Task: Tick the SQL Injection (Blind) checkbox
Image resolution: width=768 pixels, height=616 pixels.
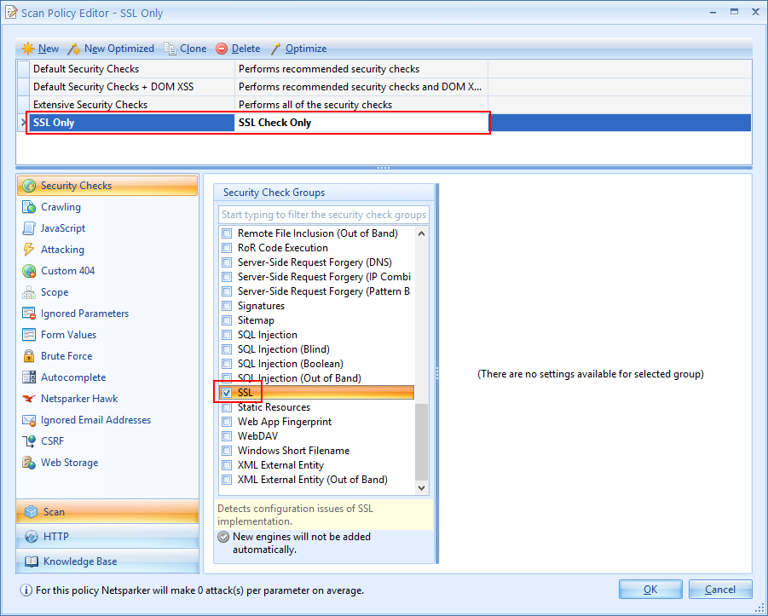Action: (x=227, y=349)
